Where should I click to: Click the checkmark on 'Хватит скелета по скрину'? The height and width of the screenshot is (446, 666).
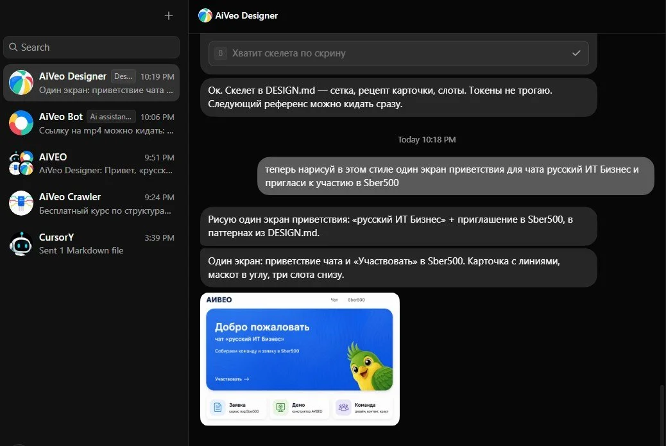coord(576,53)
